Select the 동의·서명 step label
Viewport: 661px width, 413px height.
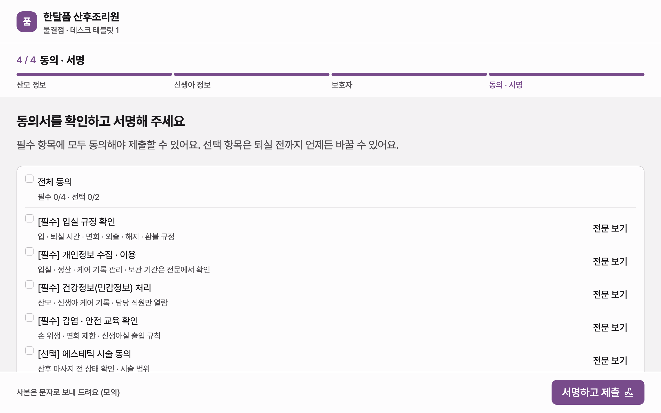pyautogui.click(x=506, y=85)
